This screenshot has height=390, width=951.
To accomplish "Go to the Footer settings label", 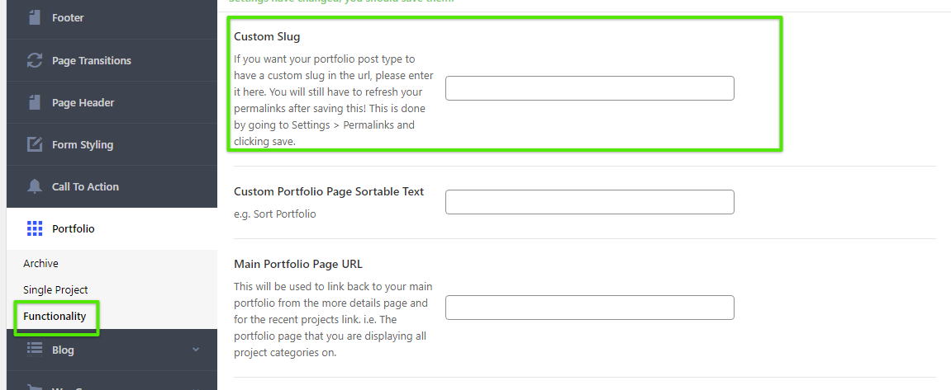I will pyautogui.click(x=68, y=17).
